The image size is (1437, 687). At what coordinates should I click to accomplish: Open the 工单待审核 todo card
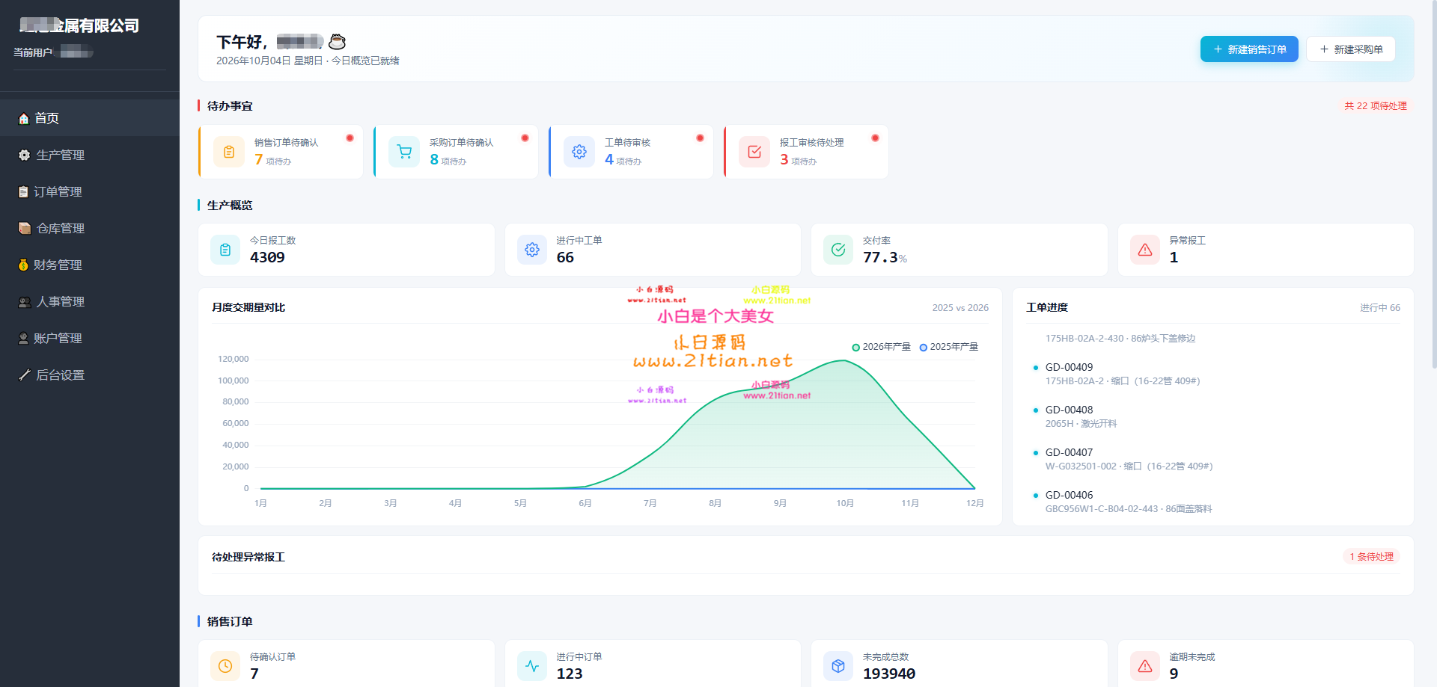(x=631, y=152)
